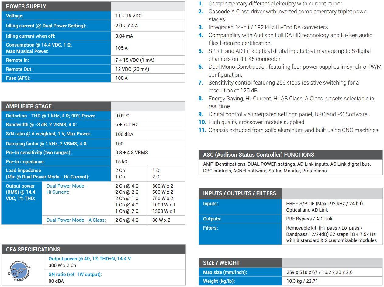Click the "Inputs:" row label
The image size is (384, 287).
click(210, 203)
